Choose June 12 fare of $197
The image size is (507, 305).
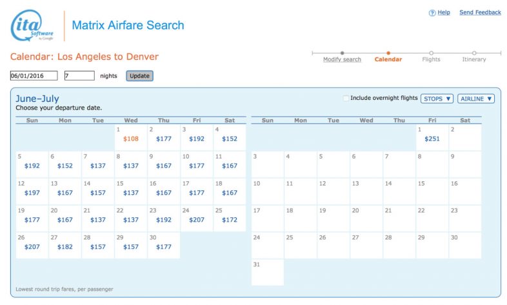tap(32, 193)
